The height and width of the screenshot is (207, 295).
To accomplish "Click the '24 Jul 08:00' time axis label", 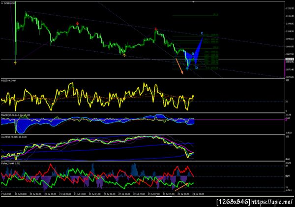I will coord(198,194).
